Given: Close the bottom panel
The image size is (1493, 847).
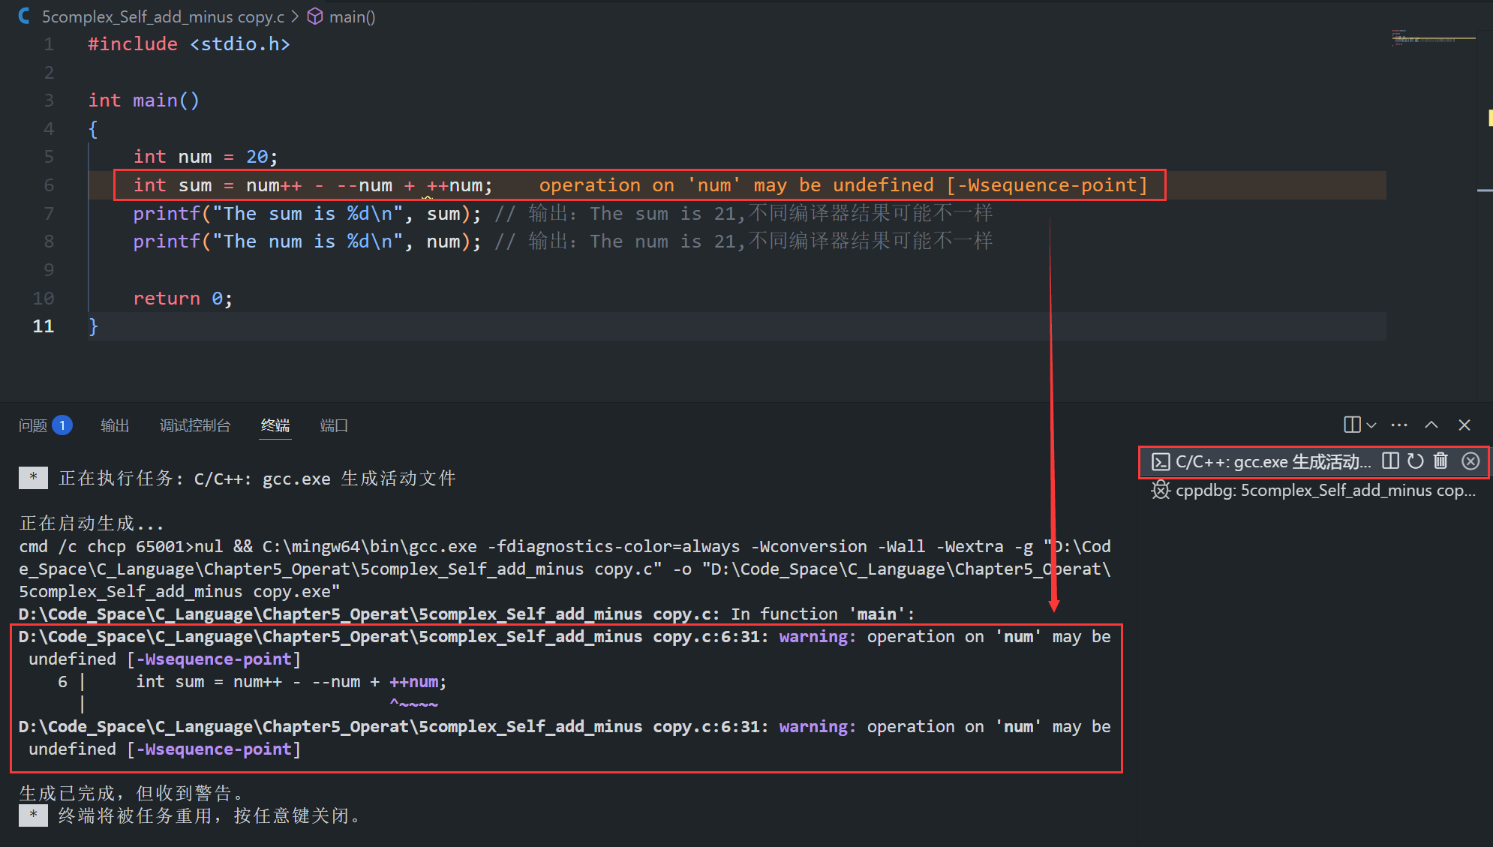Looking at the screenshot, I should (x=1464, y=425).
